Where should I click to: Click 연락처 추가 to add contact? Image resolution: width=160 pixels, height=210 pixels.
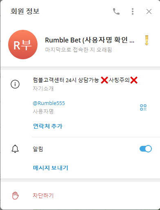click(48, 126)
